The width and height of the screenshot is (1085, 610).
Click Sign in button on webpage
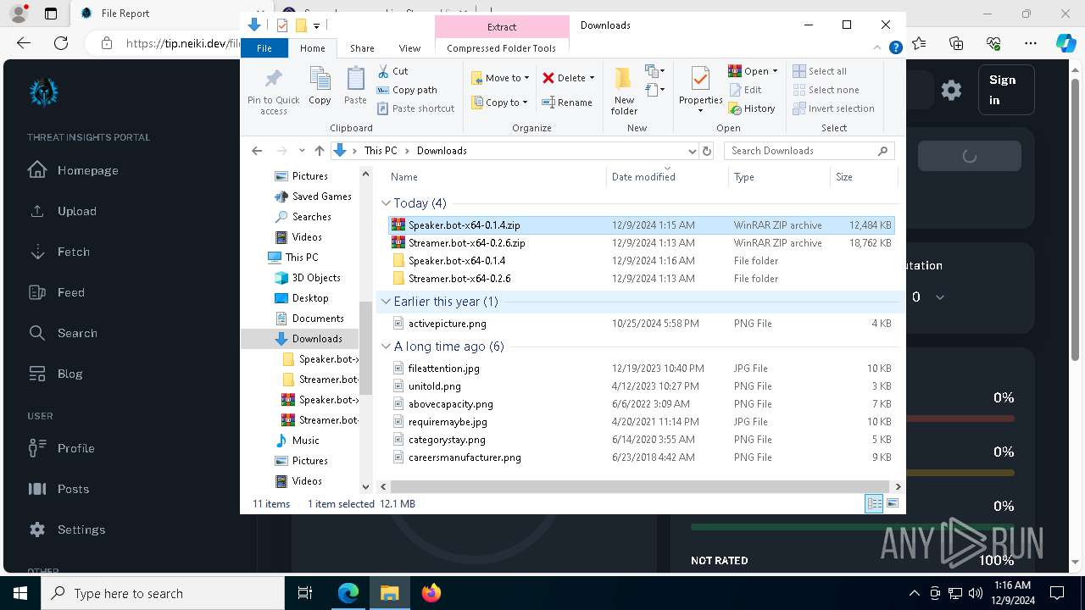tap(1007, 90)
